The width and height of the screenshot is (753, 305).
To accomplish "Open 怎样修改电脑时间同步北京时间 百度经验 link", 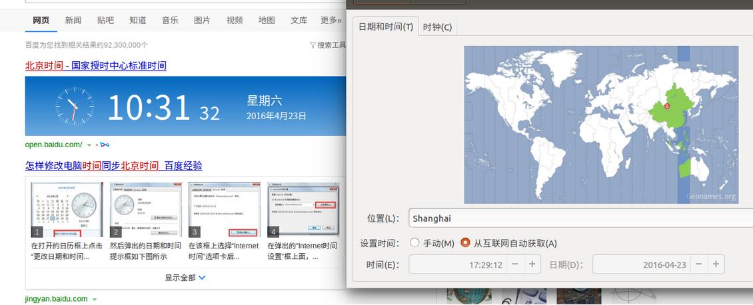I will tap(114, 166).
